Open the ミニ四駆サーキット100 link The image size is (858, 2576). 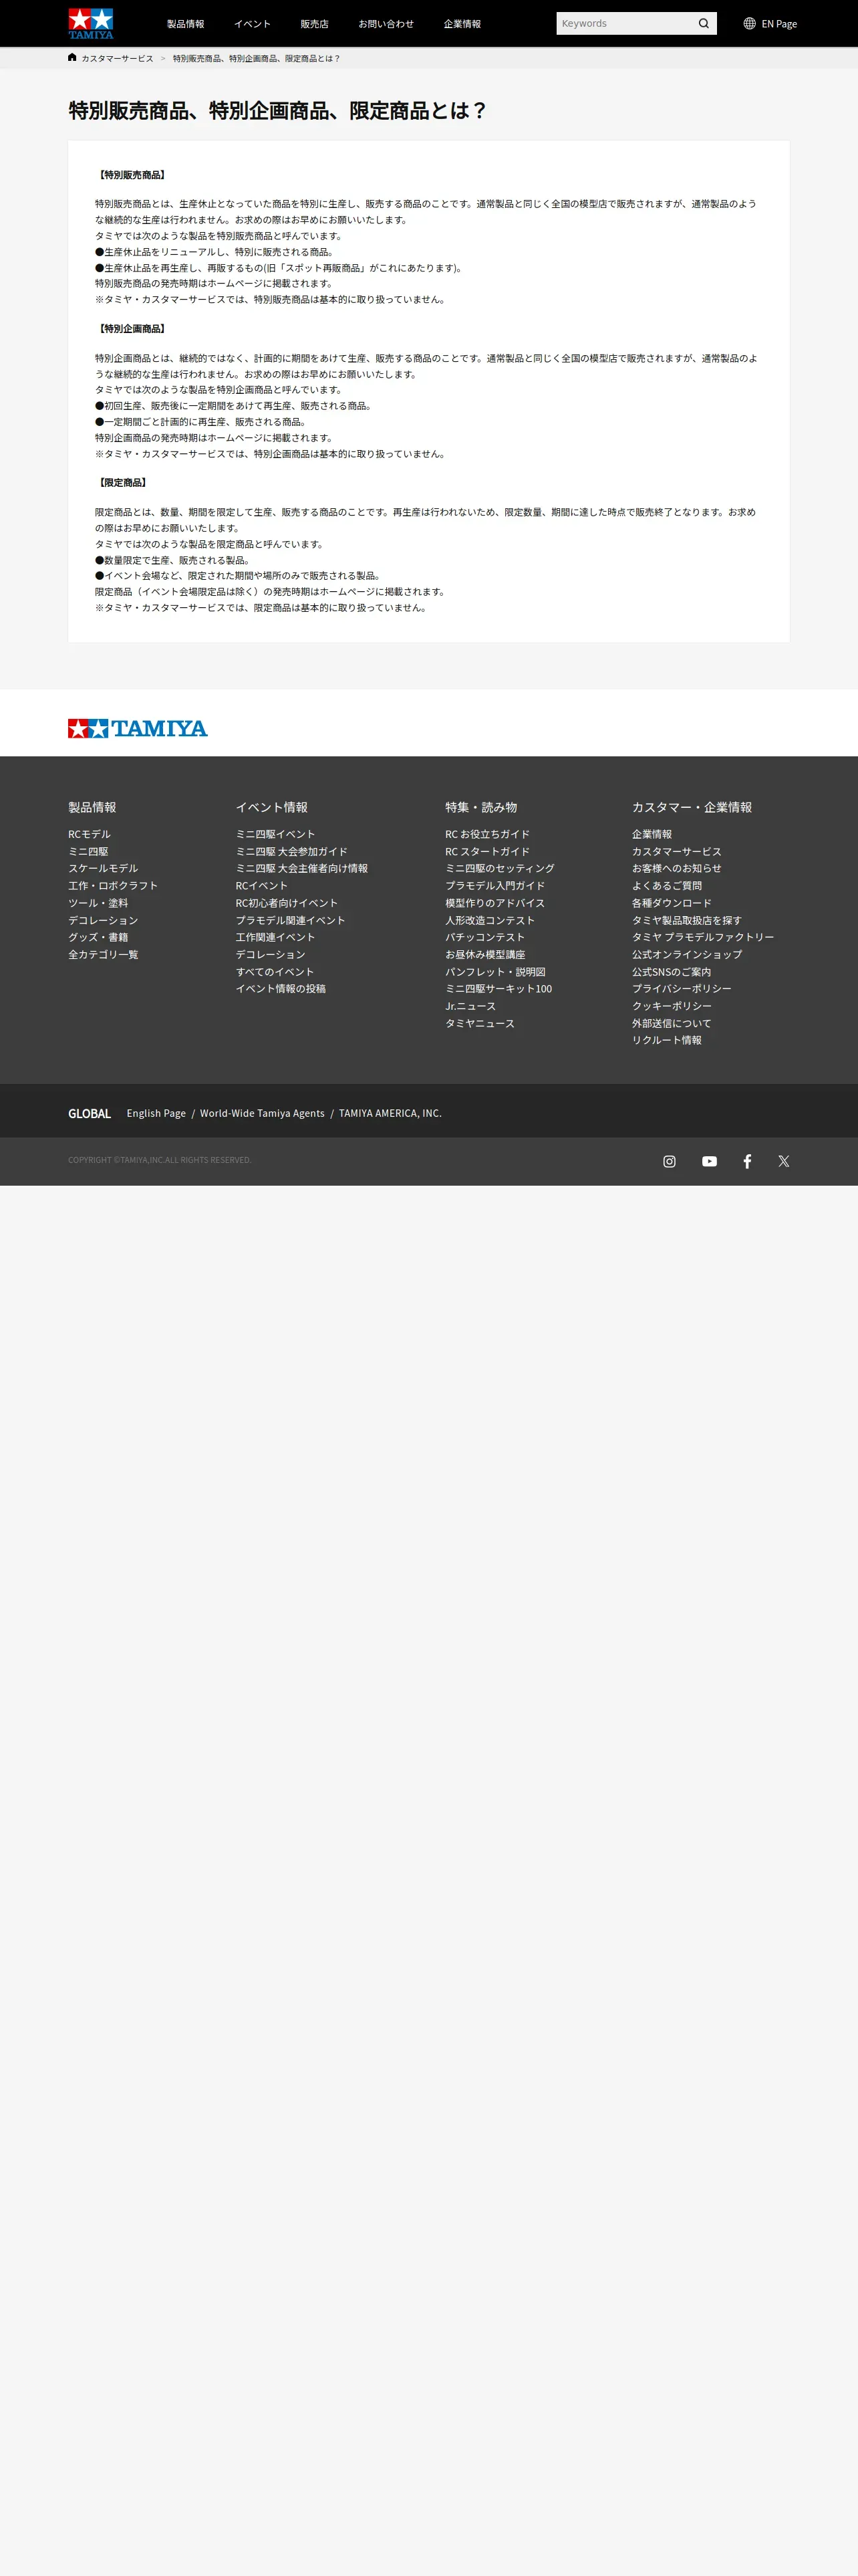click(x=498, y=988)
